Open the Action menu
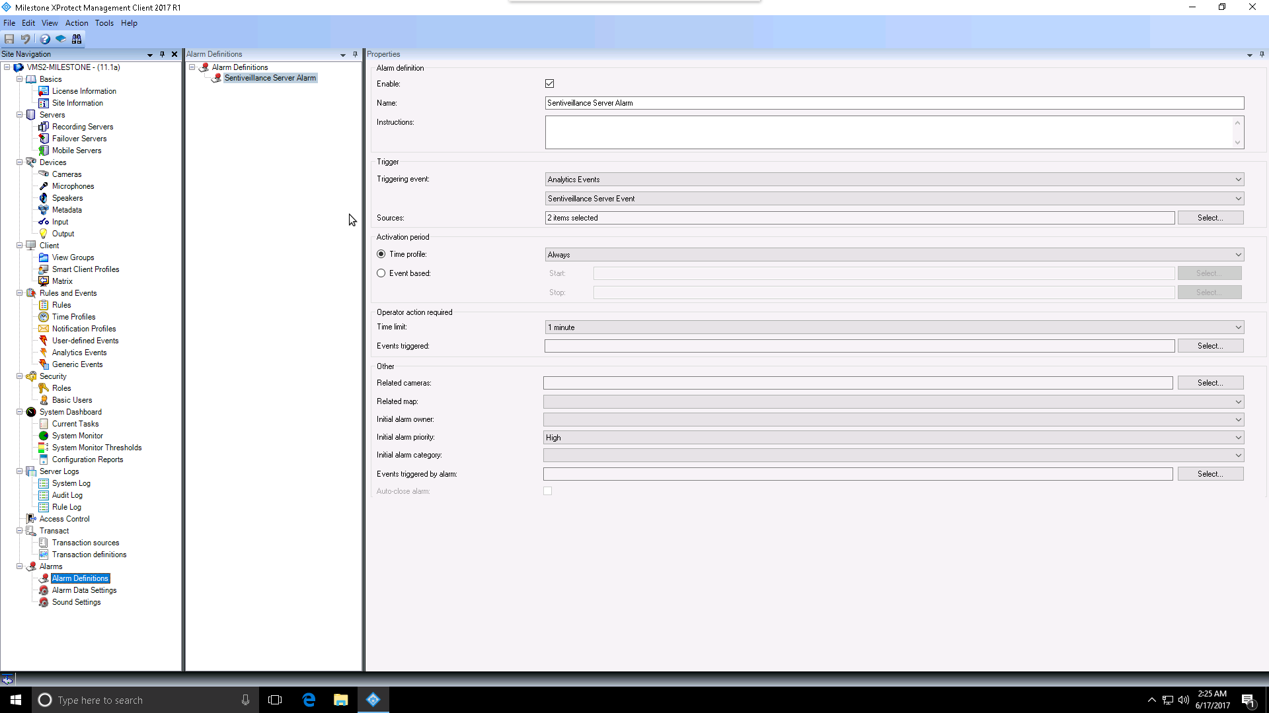This screenshot has height=713, width=1269. click(77, 23)
